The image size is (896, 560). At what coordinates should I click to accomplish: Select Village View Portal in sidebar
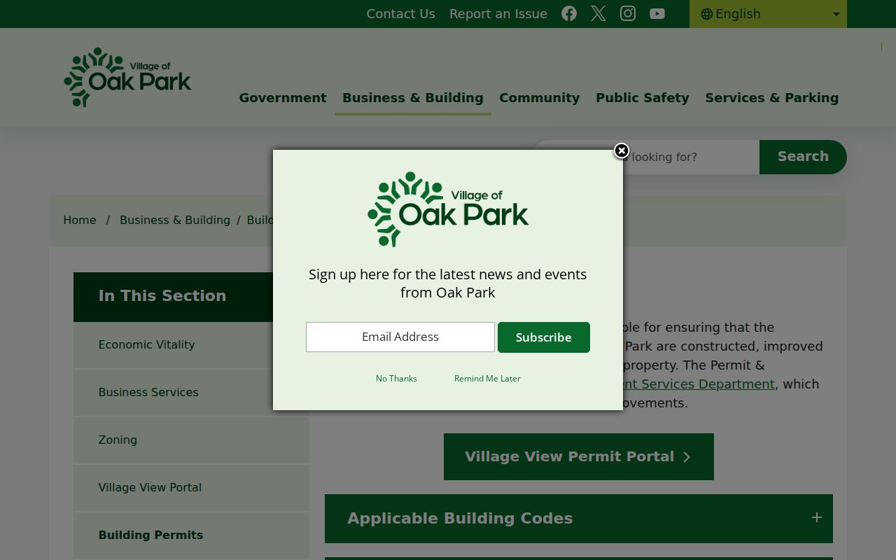point(191,488)
